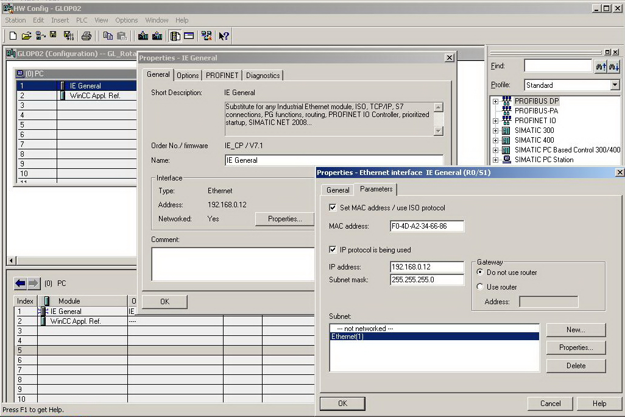Click Cancel in Ethernet interface dialog
Screen dimensions: 625x417
click(550, 404)
